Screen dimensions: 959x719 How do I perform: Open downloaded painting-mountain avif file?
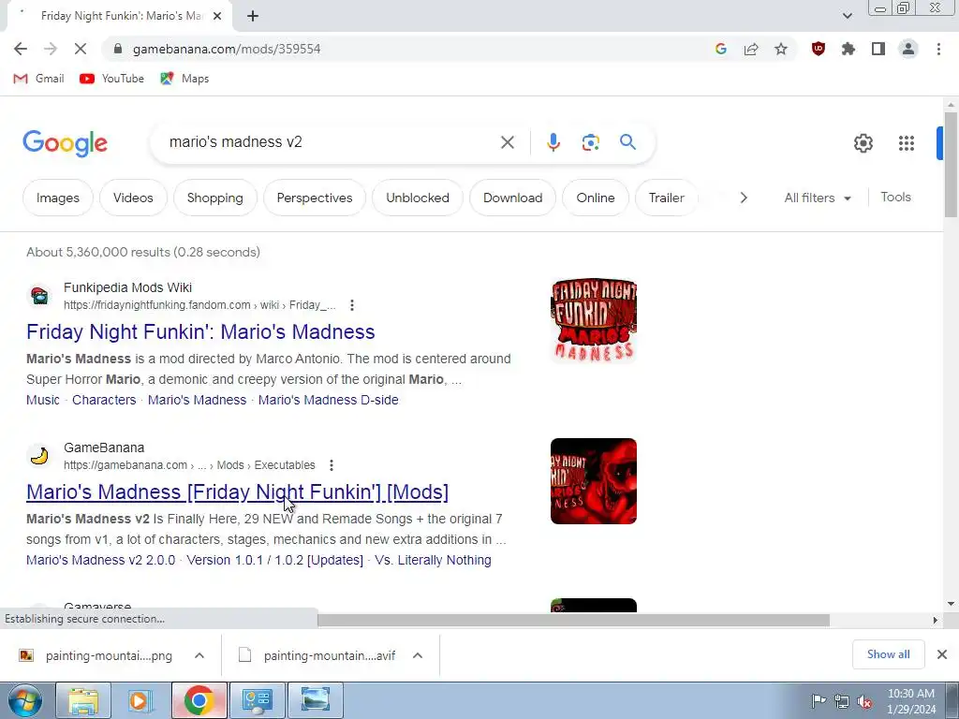tap(318, 655)
